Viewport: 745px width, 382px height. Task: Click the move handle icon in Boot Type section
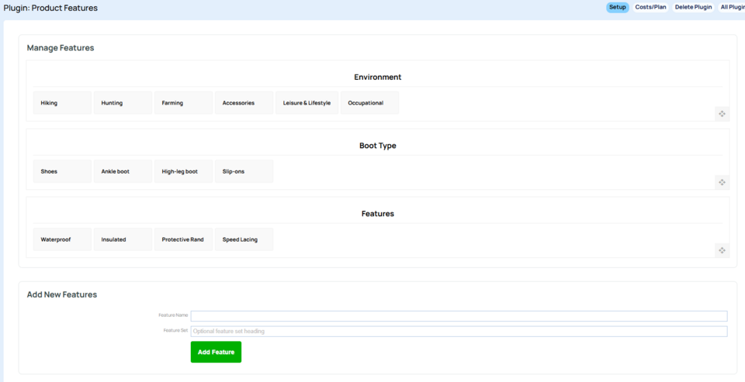coord(722,182)
